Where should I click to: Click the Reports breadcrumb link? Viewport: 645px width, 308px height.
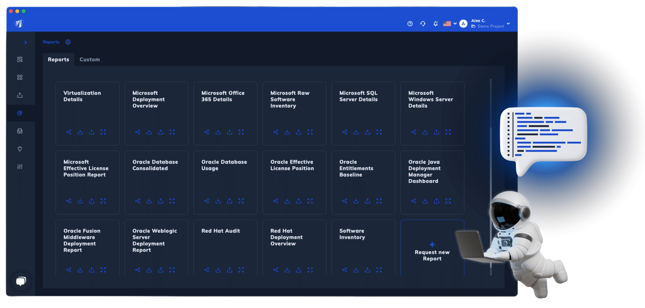(51, 42)
